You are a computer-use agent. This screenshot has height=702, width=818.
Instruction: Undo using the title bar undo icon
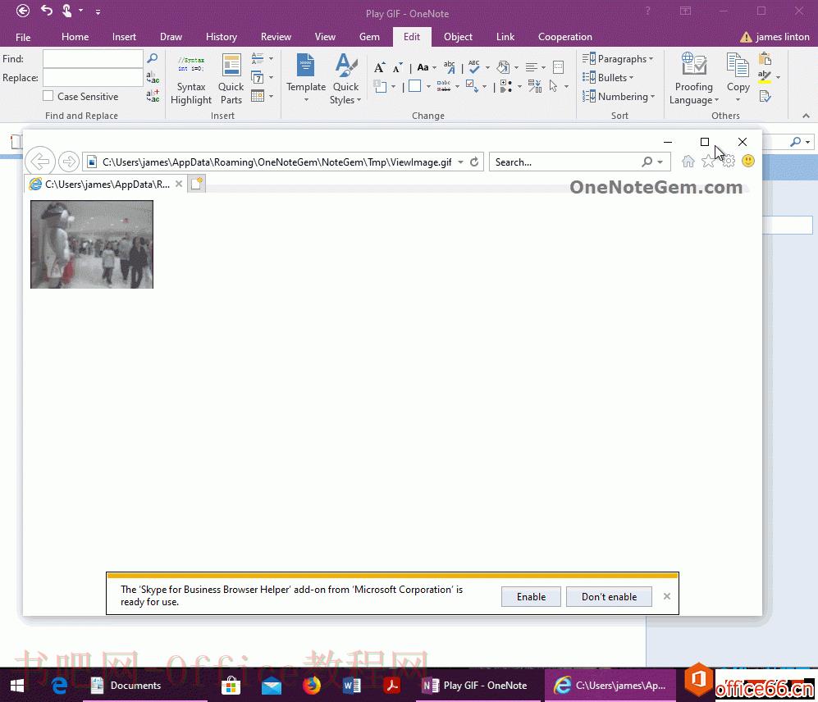tap(47, 11)
